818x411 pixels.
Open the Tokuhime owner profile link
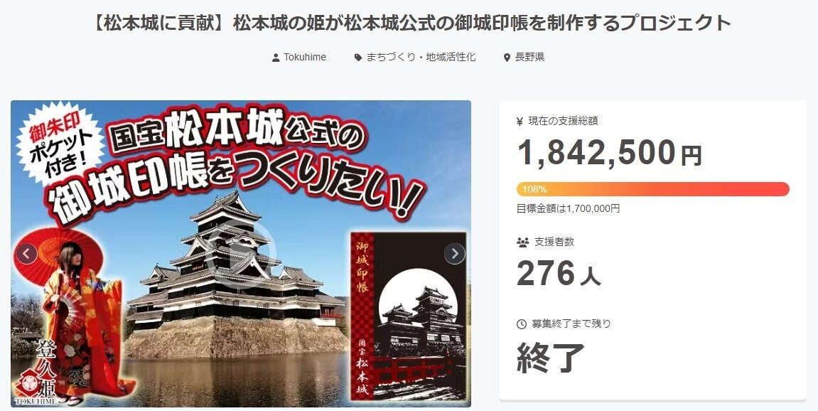(305, 58)
